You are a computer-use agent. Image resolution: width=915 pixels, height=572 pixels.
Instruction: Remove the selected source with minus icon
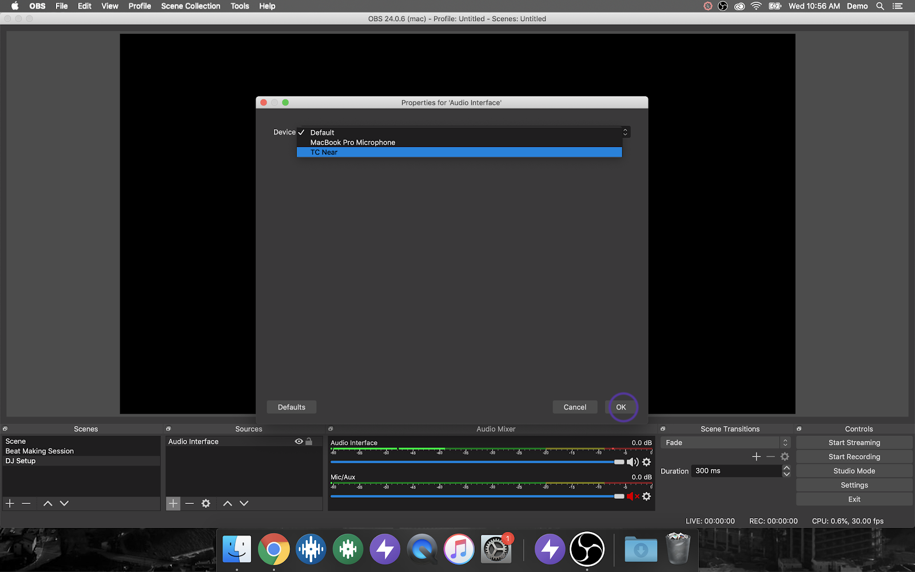pyautogui.click(x=190, y=503)
